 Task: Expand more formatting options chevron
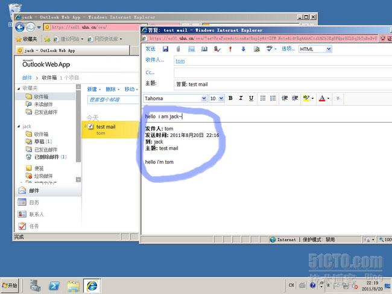pyautogui.click(x=338, y=98)
